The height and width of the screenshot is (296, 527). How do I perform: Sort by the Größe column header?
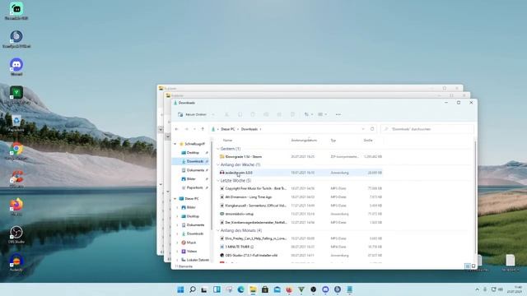click(x=368, y=141)
